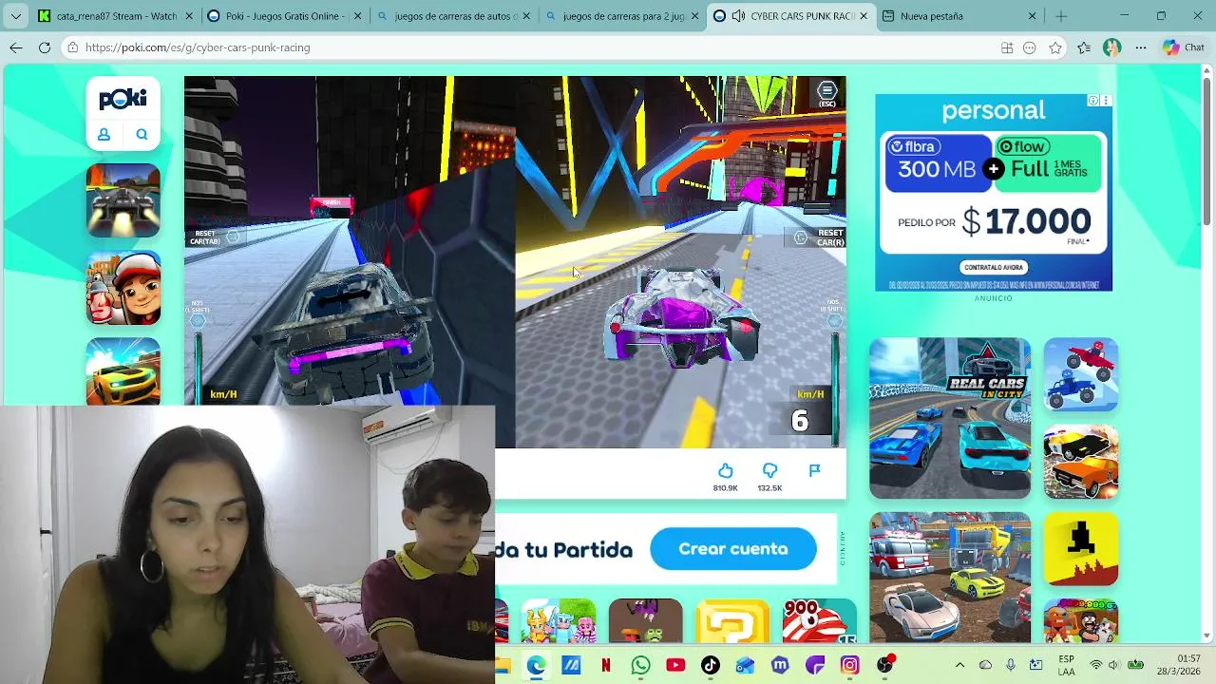This screenshot has height=684, width=1216.
Task: Like the game with thumbs up
Action: [725, 471]
